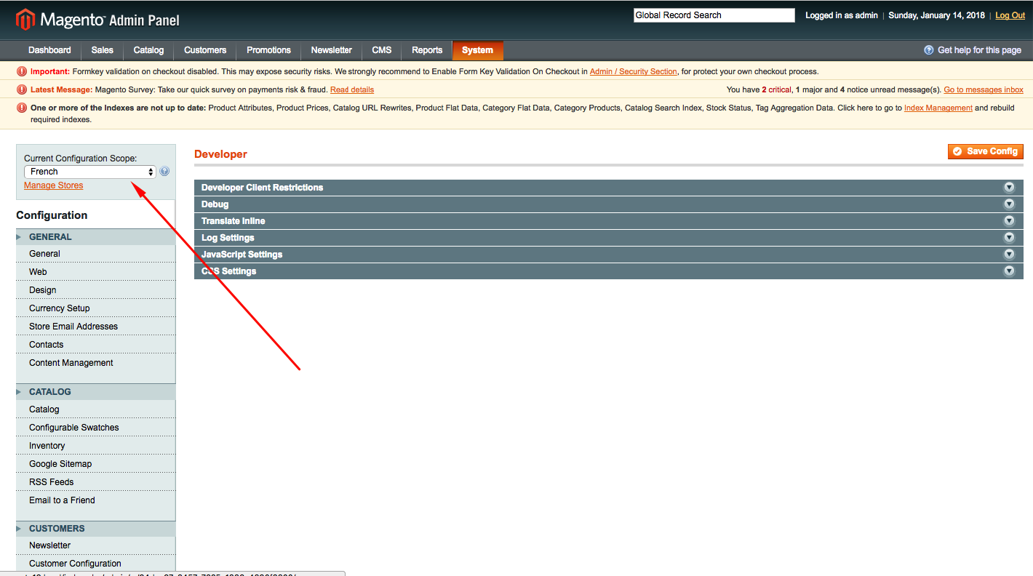
Task: Click the warning icon on the indexes notice
Action: [20, 108]
